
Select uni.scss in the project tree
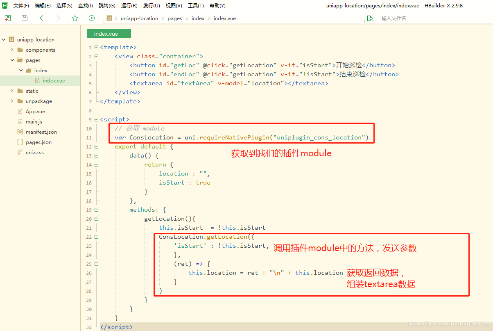[35, 153]
